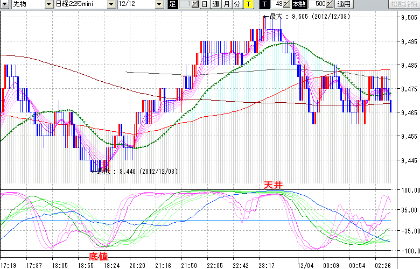420x269 pixels.
Task: Click the black T label icon
Action: [264, 4]
